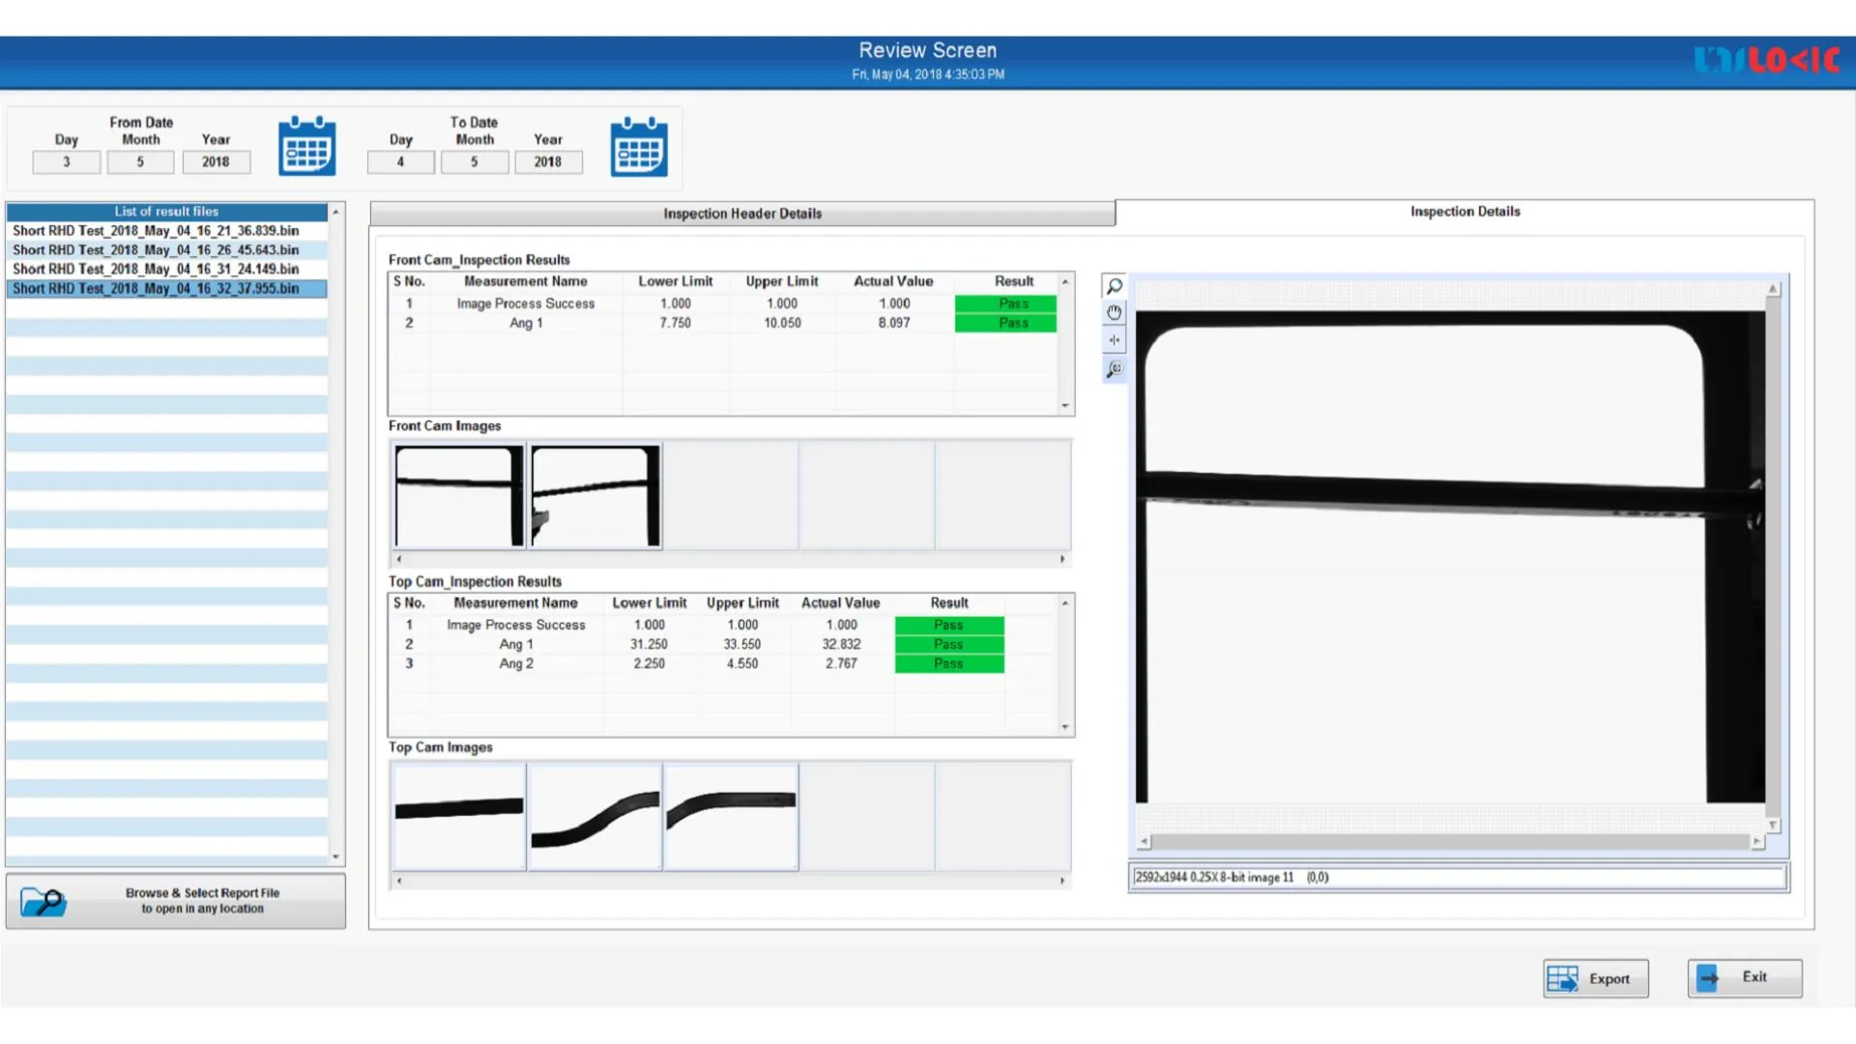
Task: Select the zoom magnifier tool
Action: [1115, 286]
